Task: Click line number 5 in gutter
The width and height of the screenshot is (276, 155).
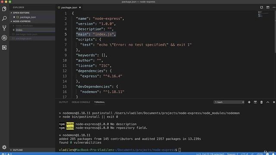Action: [66, 34]
